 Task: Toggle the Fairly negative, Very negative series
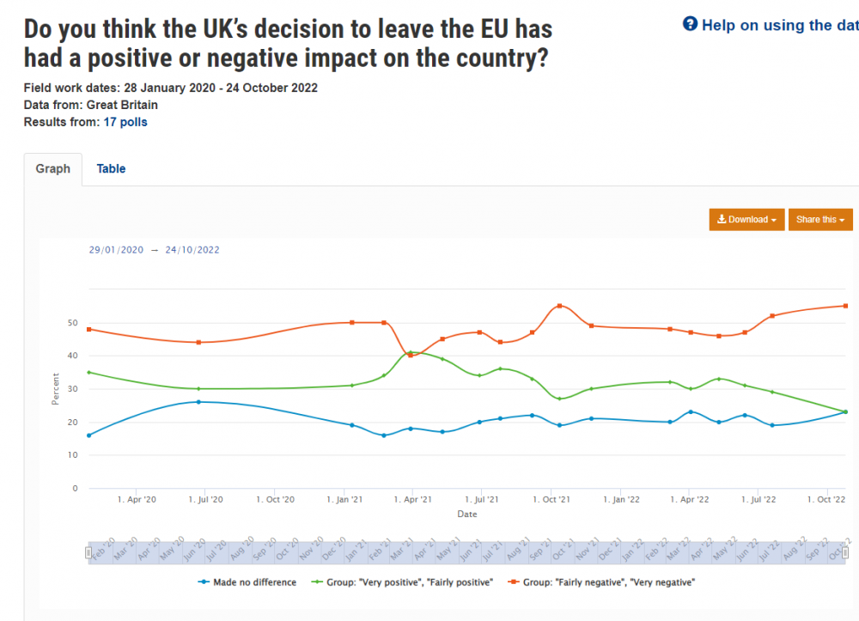tap(601, 582)
